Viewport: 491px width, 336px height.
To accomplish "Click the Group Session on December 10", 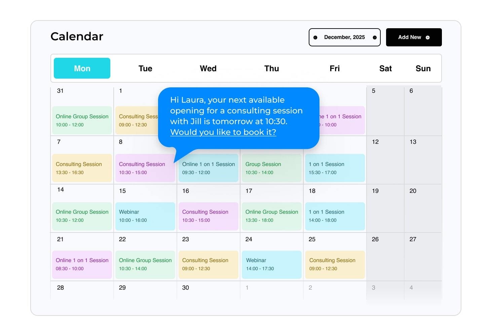I will (x=271, y=168).
